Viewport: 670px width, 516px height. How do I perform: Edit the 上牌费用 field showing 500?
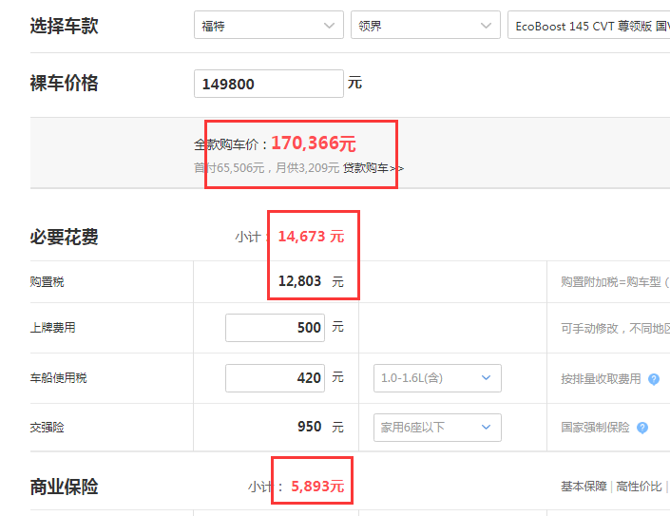(x=276, y=328)
